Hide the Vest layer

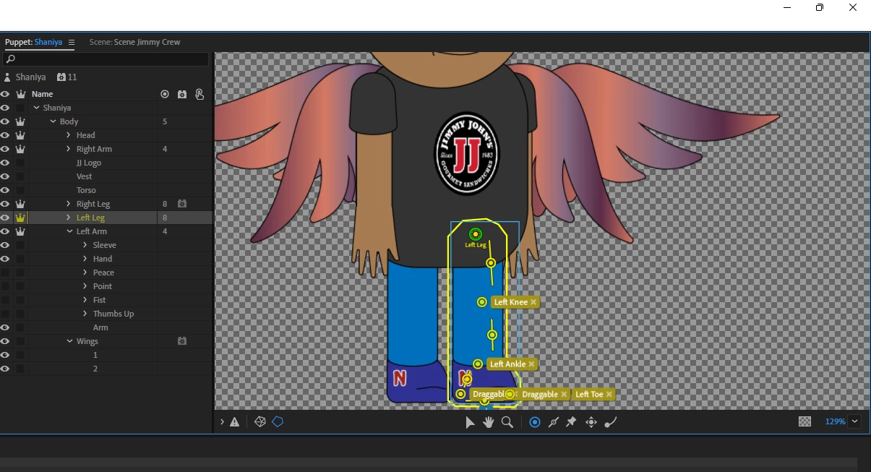5,176
